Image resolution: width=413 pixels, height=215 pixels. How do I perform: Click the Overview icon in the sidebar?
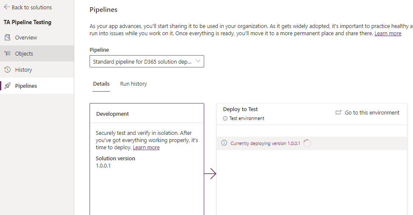pos(7,37)
